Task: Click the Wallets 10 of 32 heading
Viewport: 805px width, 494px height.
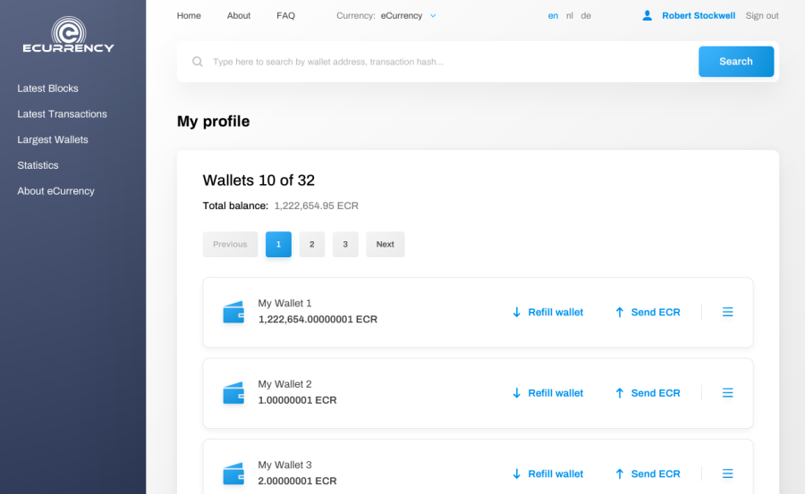Action: point(258,180)
